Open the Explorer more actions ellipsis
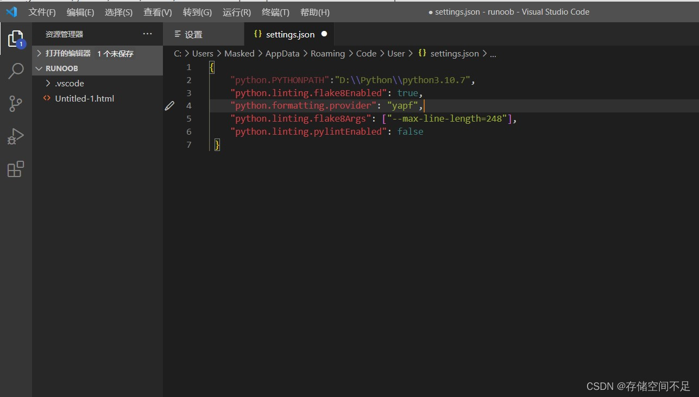Image resolution: width=699 pixels, height=397 pixels. coord(148,34)
